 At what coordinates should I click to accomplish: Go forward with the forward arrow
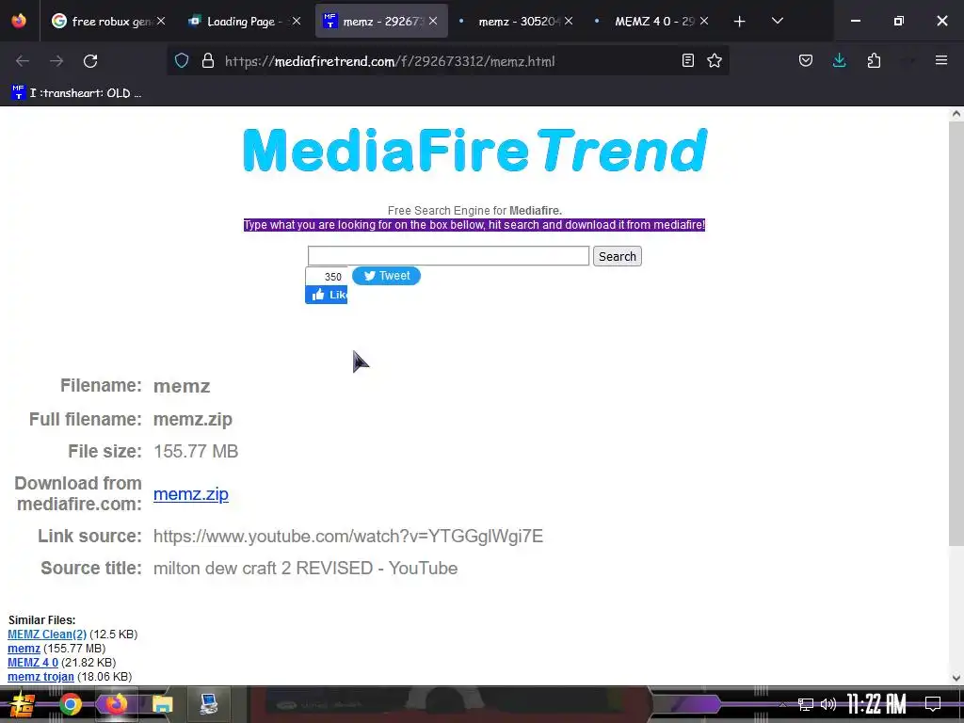coord(56,61)
